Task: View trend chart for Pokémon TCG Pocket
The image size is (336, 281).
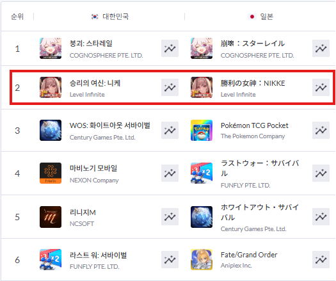Action: coord(321,131)
